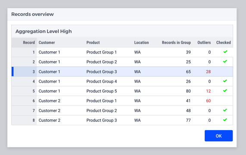Select record number 1 cell
Image resolution: width=246 pixels, height=155 pixels.
24,52
